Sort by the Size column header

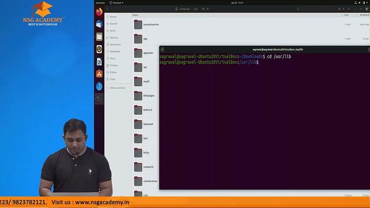[346, 15]
